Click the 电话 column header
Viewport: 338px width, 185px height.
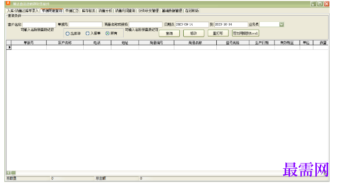pyautogui.click(x=97, y=43)
